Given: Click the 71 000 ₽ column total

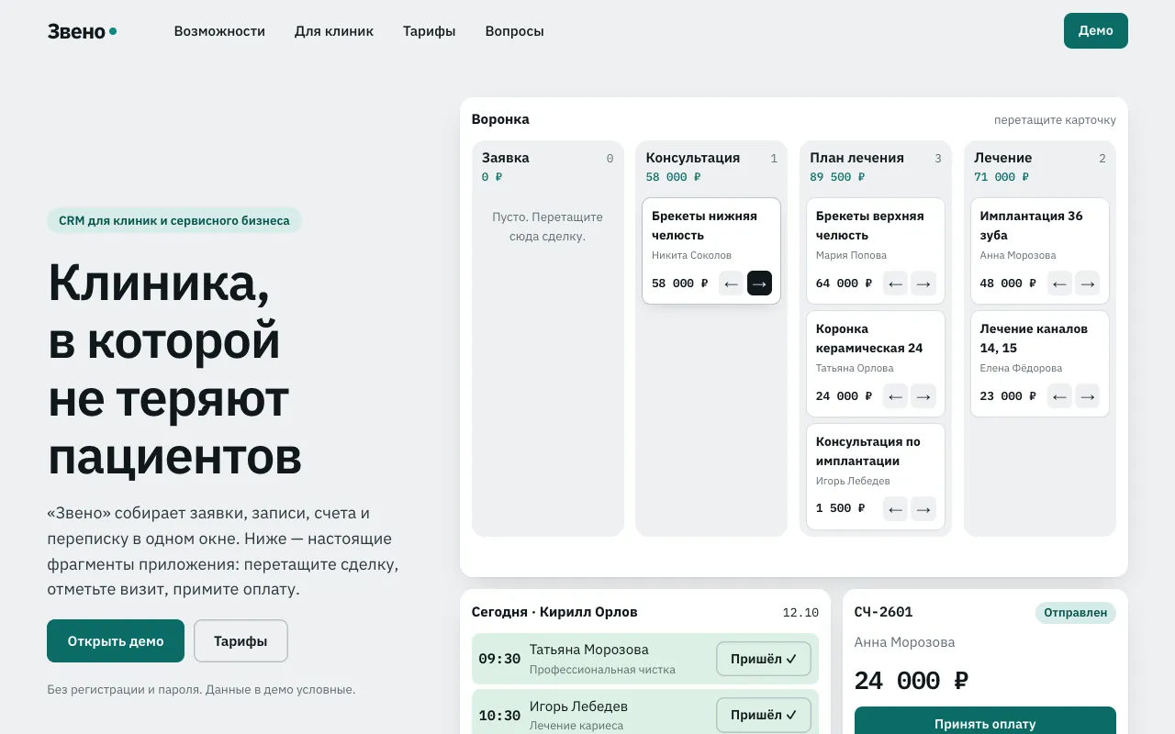Looking at the screenshot, I should [1002, 177].
